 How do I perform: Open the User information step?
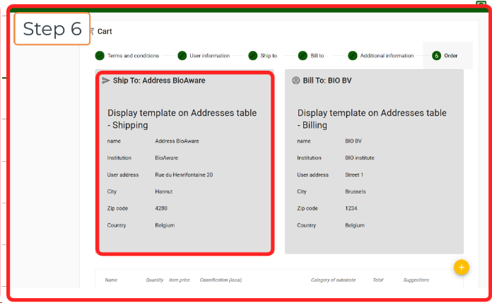coord(182,55)
